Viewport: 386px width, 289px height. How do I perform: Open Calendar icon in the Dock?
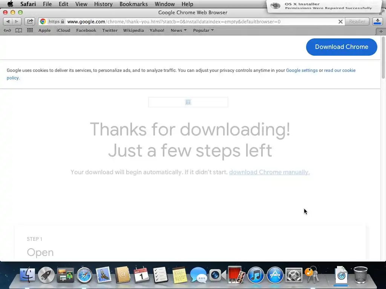pos(141,275)
